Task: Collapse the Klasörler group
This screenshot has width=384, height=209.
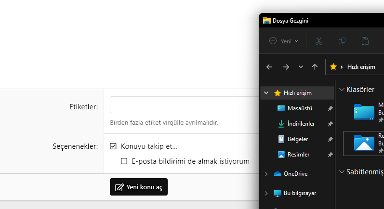Action: pyautogui.click(x=342, y=89)
